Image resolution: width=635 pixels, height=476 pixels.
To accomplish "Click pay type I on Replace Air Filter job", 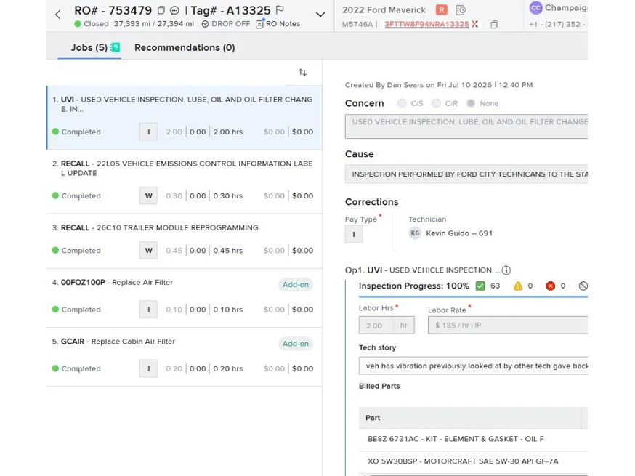I will [x=148, y=310].
